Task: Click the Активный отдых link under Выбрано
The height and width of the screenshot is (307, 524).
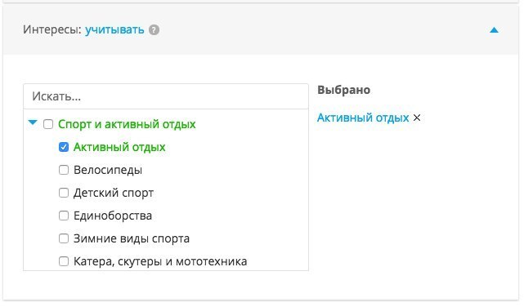Action: click(363, 118)
